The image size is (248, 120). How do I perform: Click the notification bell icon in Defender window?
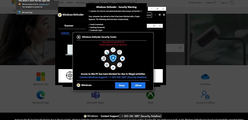[155, 15]
